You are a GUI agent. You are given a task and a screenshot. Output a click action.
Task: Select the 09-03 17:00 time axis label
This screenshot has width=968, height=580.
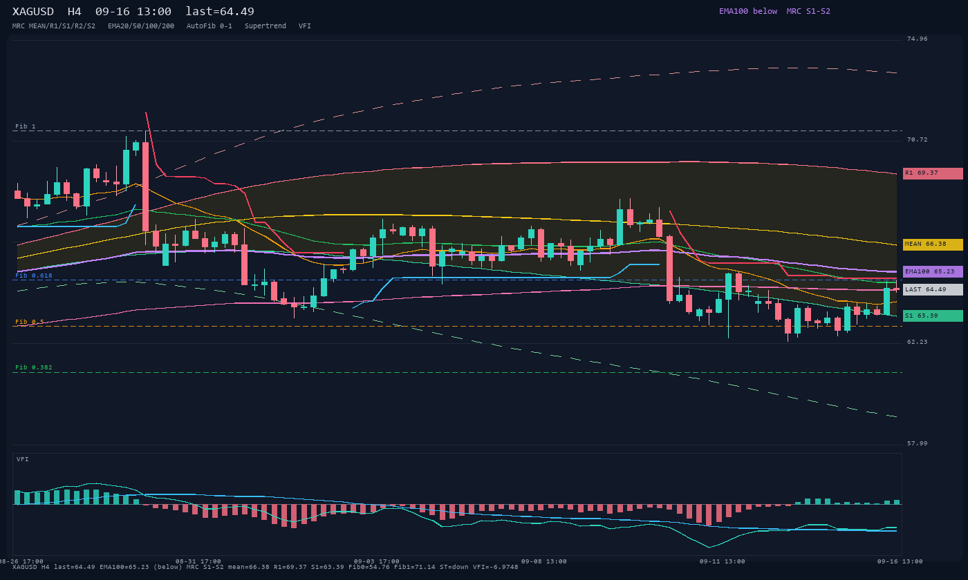click(x=377, y=561)
